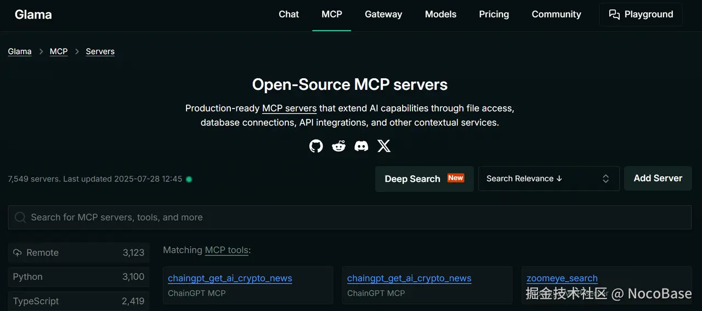
Task: Open the Models nav item
Action: click(441, 14)
